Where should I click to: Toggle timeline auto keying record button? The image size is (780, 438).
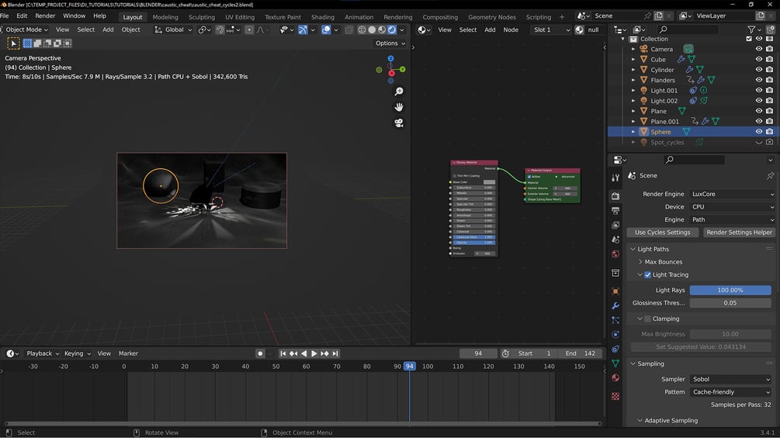point(260,354)
